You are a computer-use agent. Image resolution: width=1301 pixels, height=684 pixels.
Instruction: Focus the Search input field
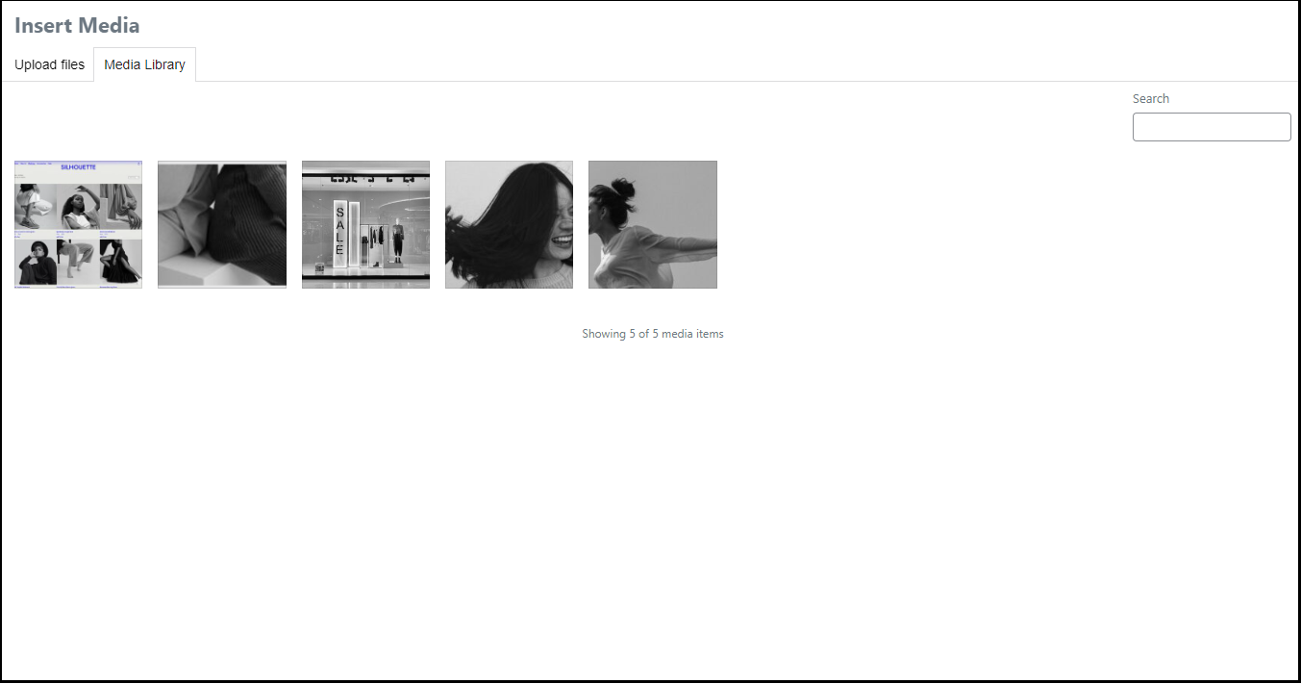(x=1211, y=127)
